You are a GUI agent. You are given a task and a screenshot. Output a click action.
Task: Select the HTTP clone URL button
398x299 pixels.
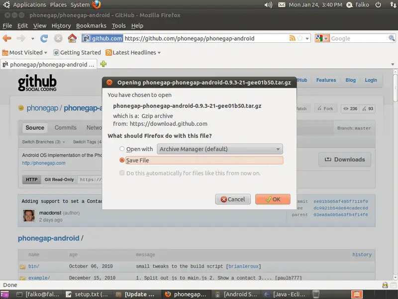[x=31, y=179]
